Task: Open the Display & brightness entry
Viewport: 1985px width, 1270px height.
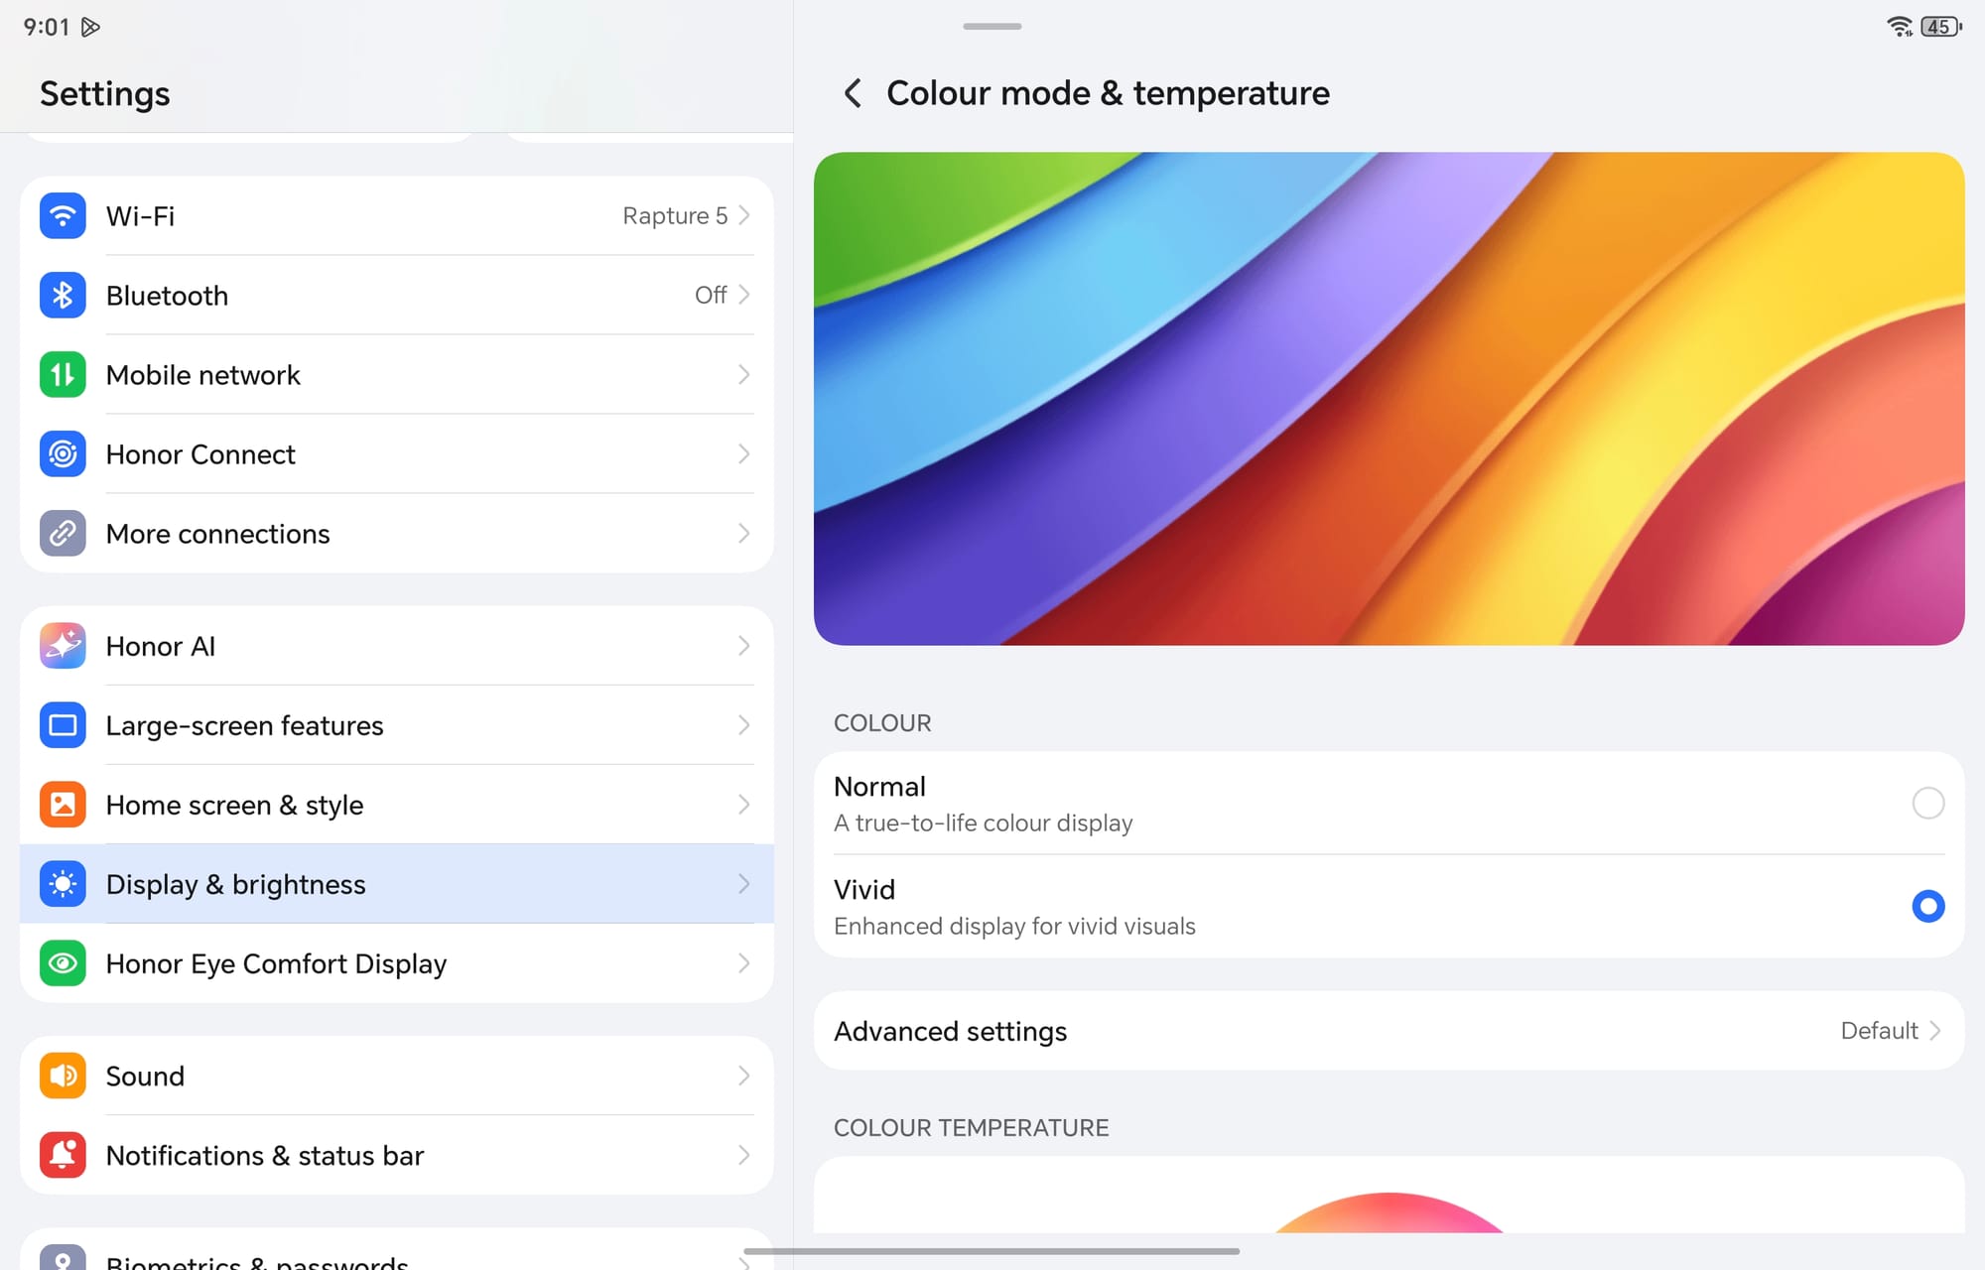Action: tap(397, 884)
